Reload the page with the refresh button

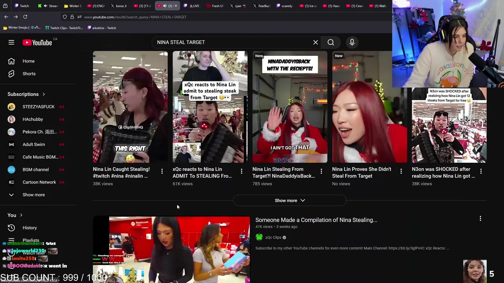point(25,17)
